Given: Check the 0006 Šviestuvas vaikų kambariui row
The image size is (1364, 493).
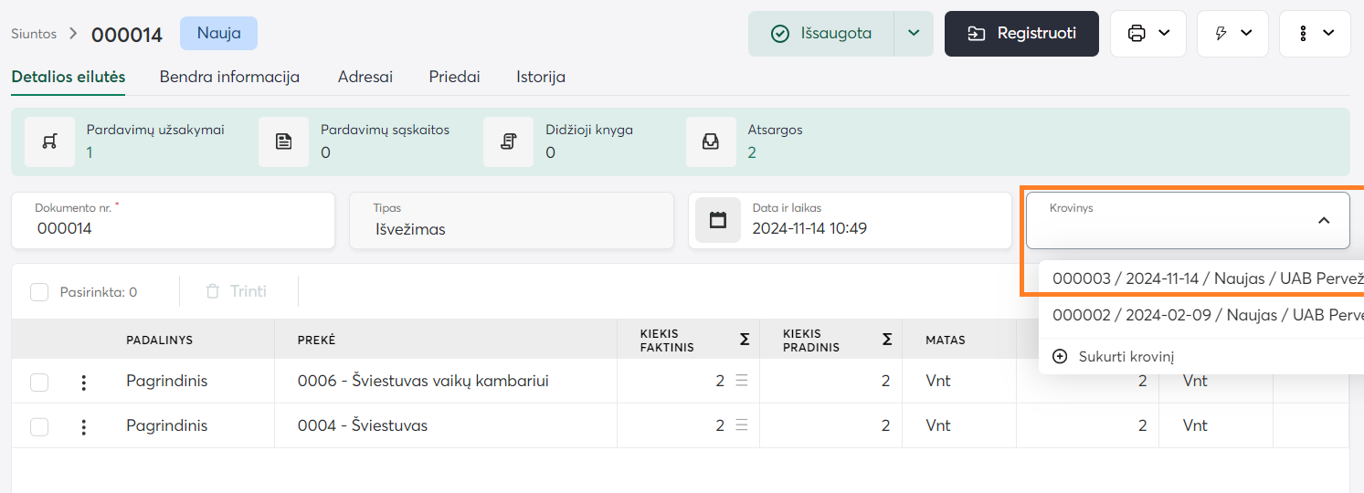Looking at the screenshot, I should pos(39,382).
